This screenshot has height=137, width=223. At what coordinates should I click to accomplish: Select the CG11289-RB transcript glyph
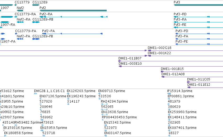(36, 22)
